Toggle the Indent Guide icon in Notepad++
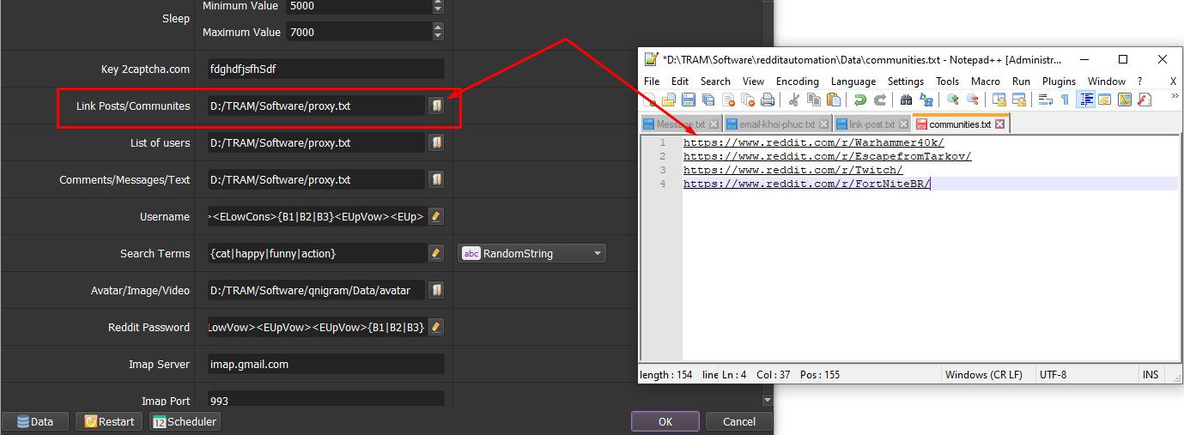The height and width of the screenshot is (435, 1184). (x=1085, y=100)
